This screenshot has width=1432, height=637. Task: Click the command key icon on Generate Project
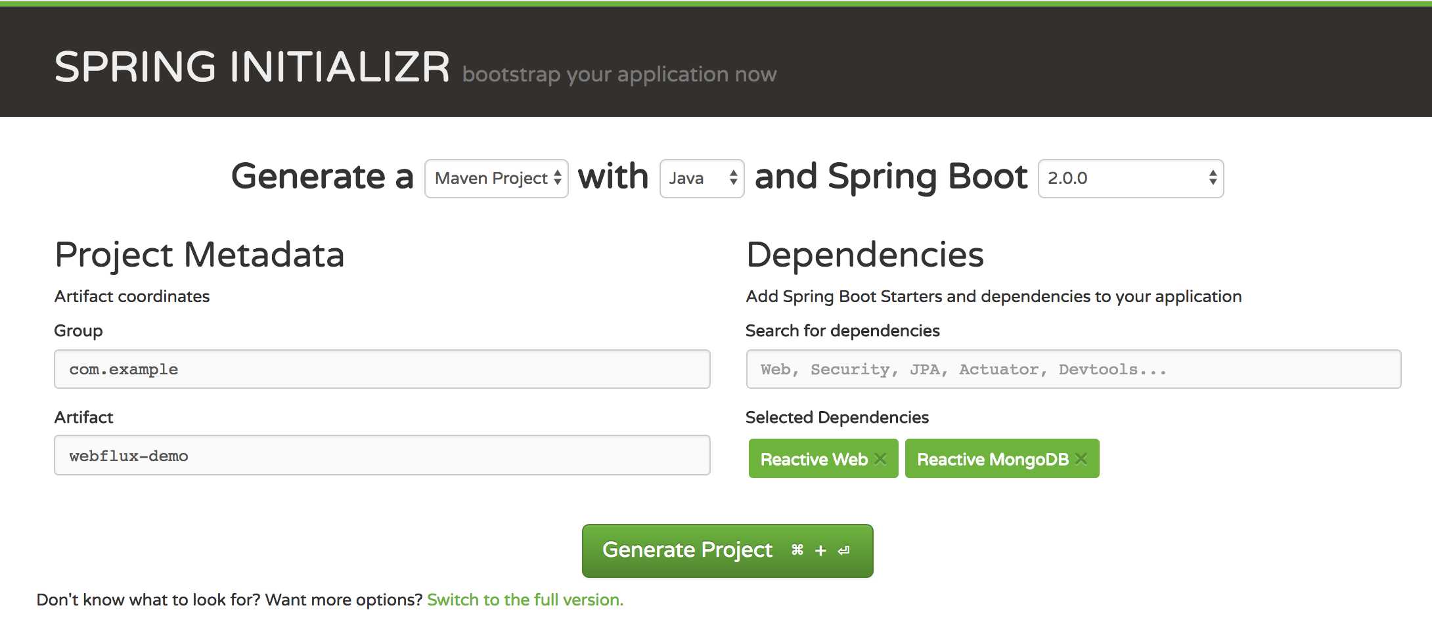point(796,550)
